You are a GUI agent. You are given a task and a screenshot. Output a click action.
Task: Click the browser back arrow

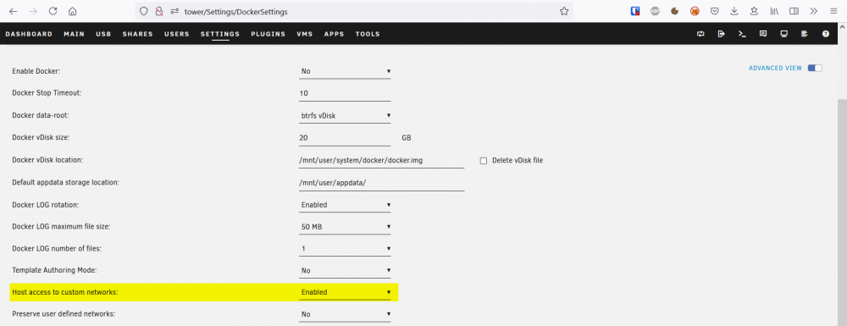(13, 11)
